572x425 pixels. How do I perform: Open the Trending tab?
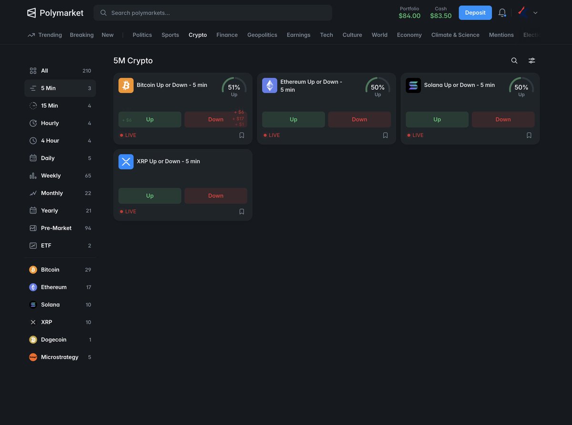click(x=45, y=35)
